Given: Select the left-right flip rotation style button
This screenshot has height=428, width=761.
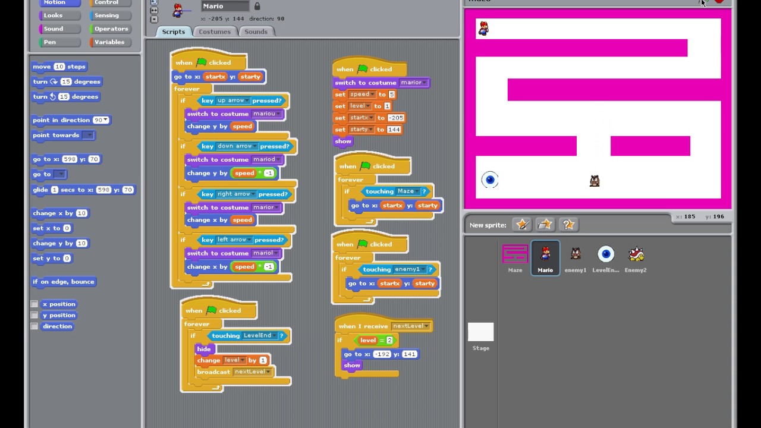Looking at the screenshot, I should pos(154,11).
